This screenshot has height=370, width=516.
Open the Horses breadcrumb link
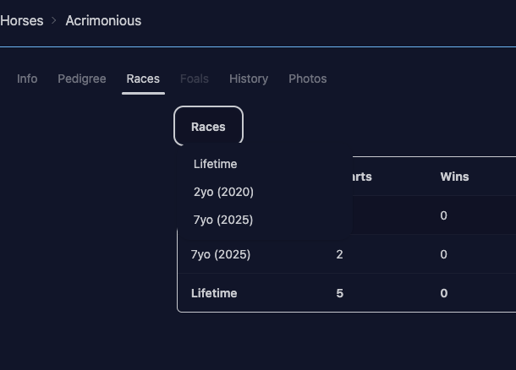(x=22, y=20)
